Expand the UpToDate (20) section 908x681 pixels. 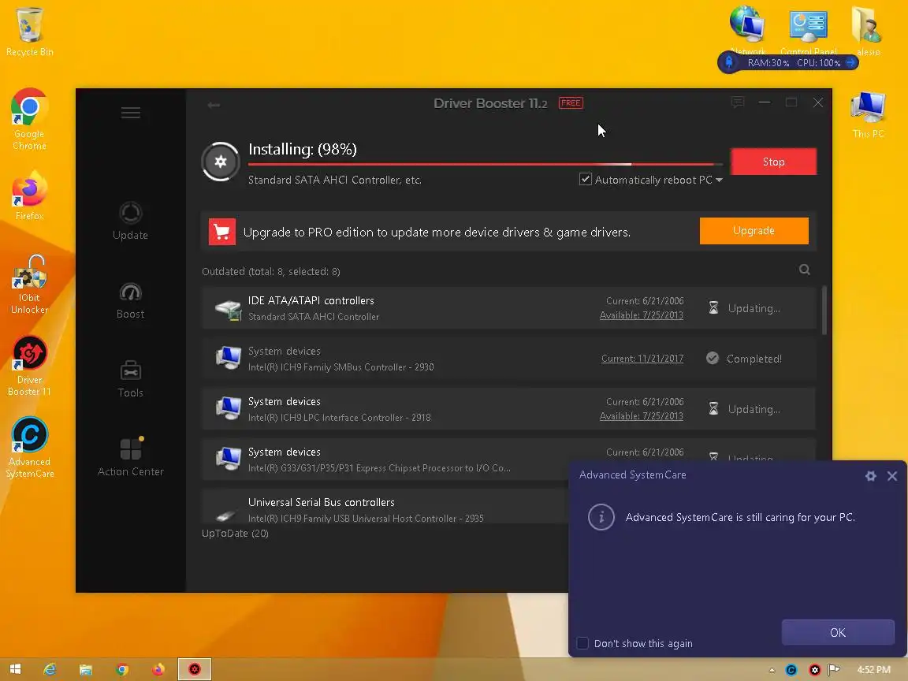[x=235, y=534]
